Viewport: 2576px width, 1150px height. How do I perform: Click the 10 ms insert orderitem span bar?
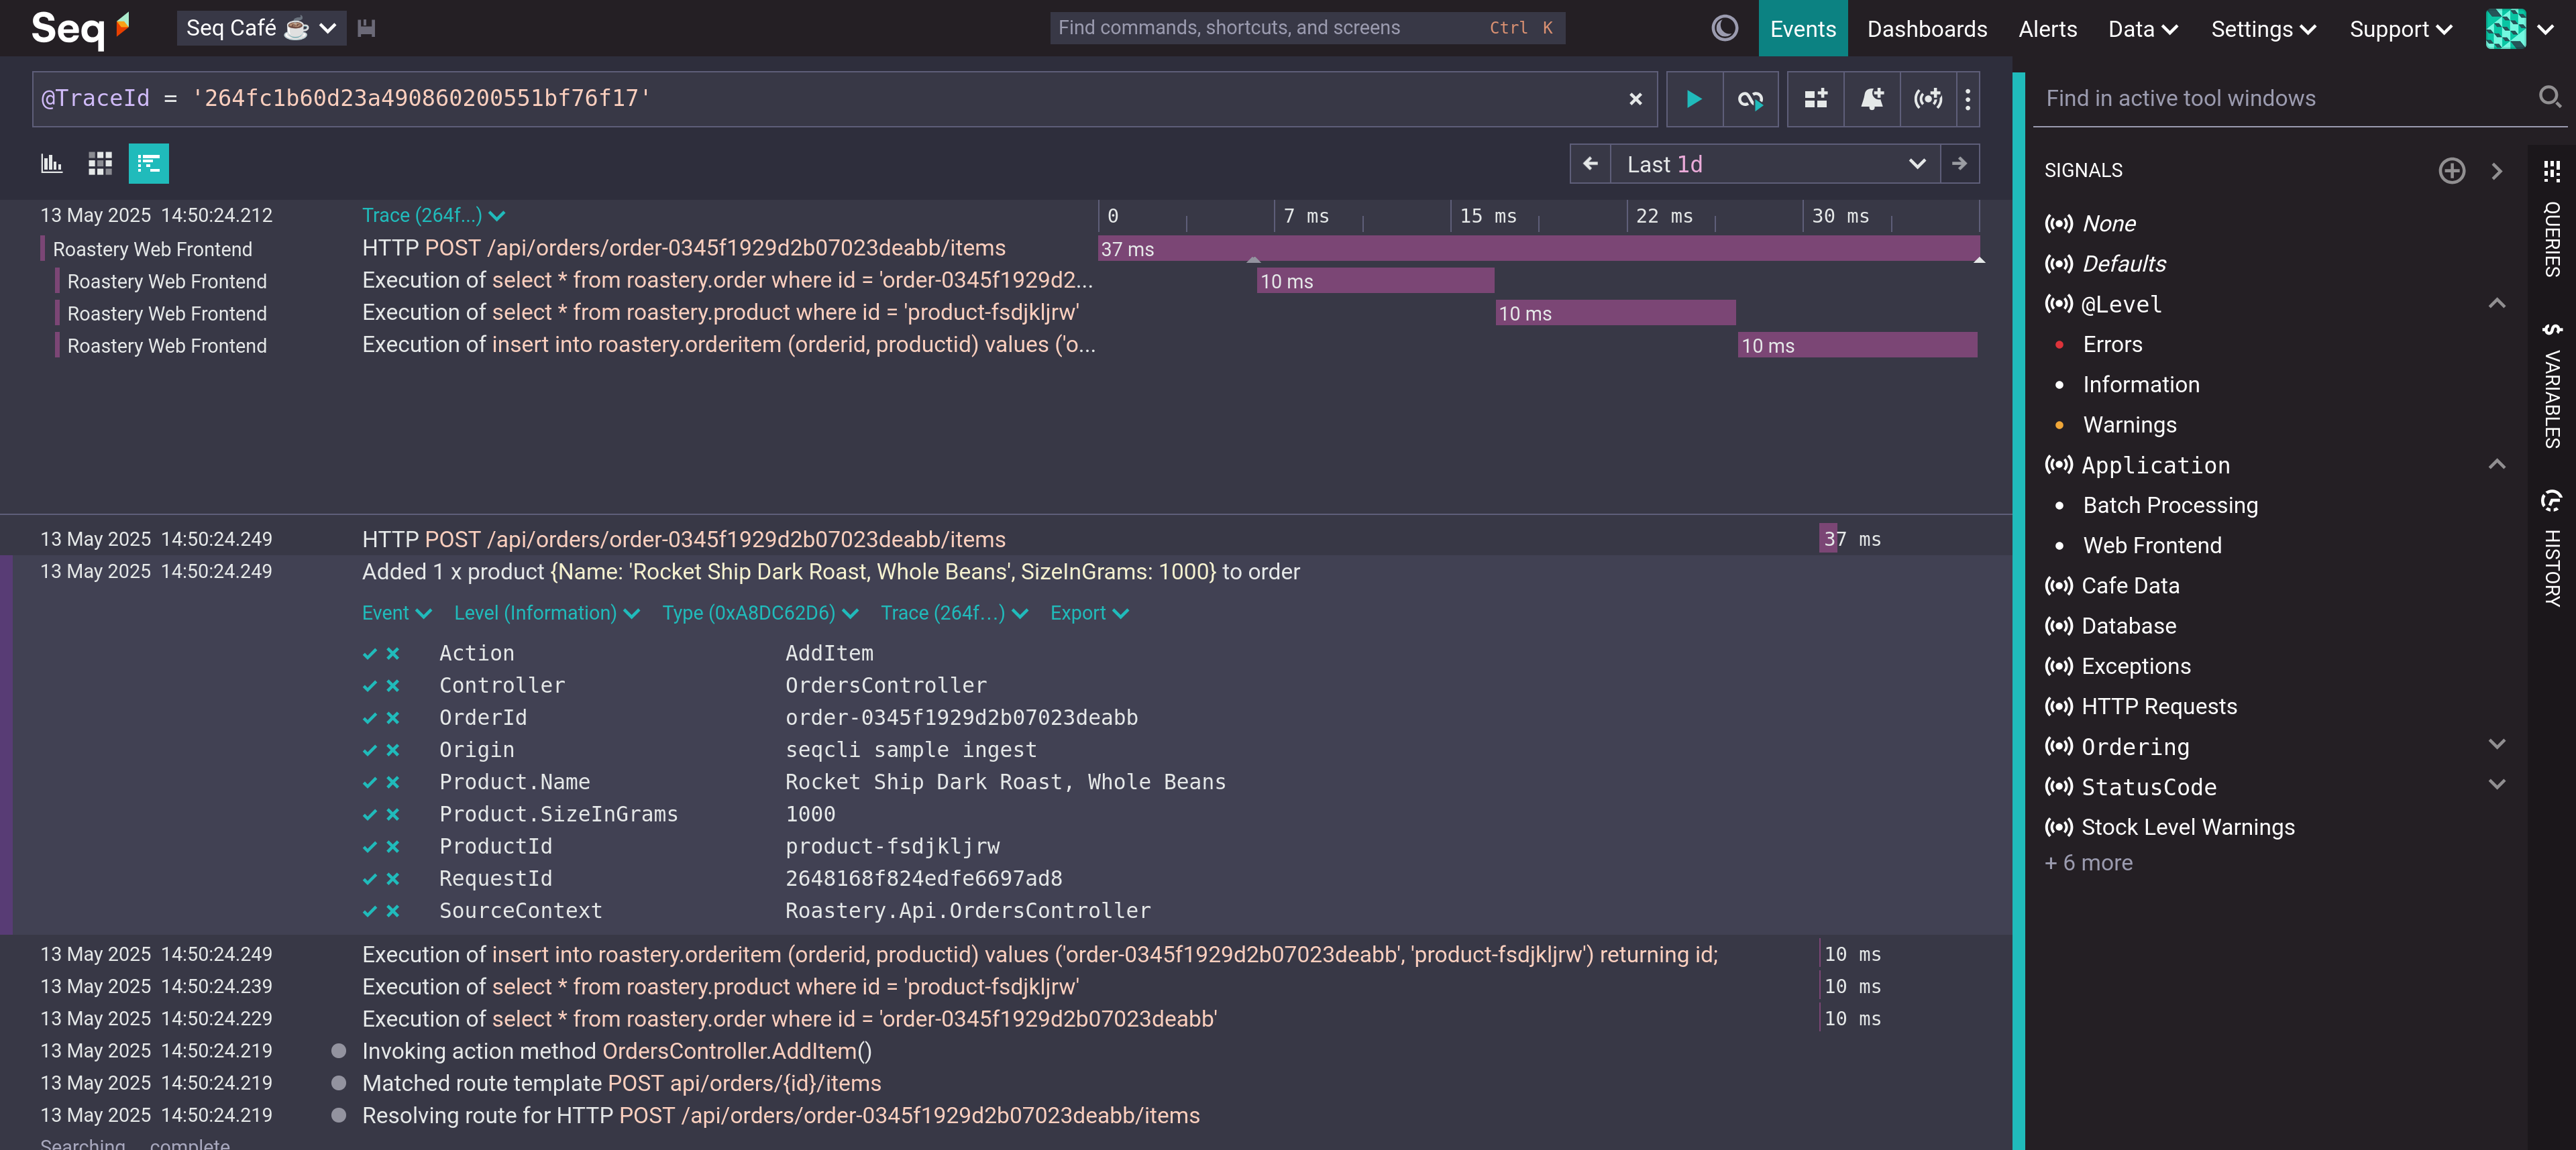(x=1857, y=345)
